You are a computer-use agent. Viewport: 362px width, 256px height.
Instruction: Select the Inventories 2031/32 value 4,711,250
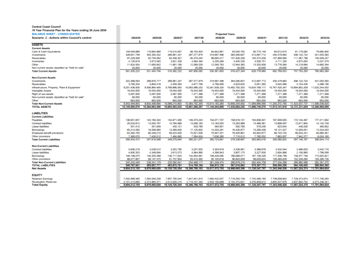click(x=281, y=61)
